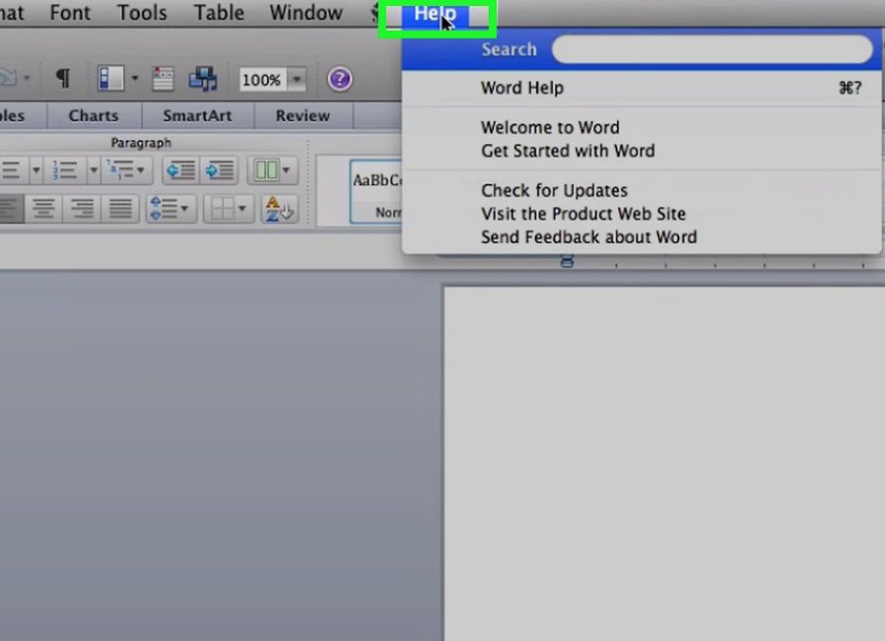This screenshot has width=885, height=641.
Task: Switch to the SmartArt tab
Action: pos(197,115)
